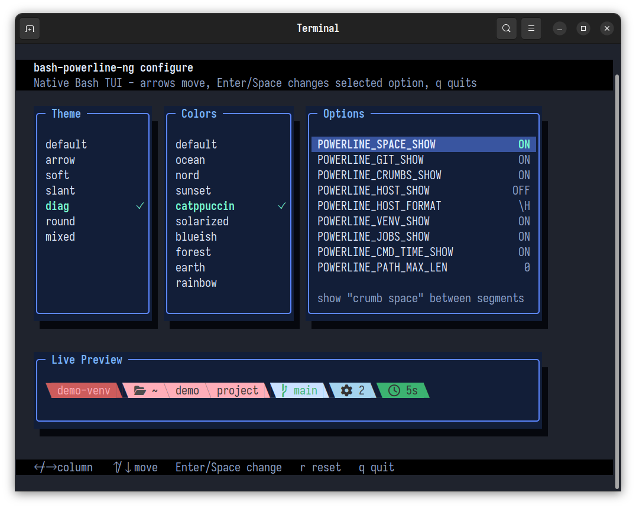The height and width of the screenshot is (508, 636).
Task: Select the mixed theme
Action: 60,237
